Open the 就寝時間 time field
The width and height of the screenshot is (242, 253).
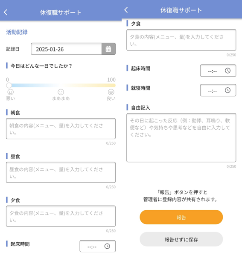click(x=218, y=90)
